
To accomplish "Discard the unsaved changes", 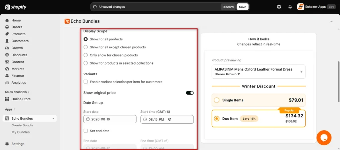I will [228, 7].
